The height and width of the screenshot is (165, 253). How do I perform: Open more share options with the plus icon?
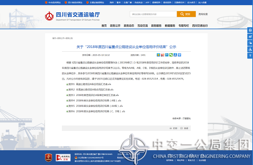180,55
